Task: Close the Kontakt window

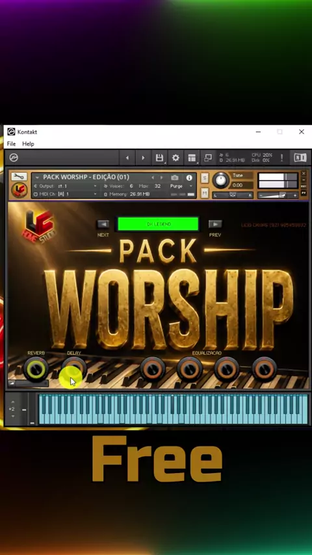Action: [x=302, y=132]
